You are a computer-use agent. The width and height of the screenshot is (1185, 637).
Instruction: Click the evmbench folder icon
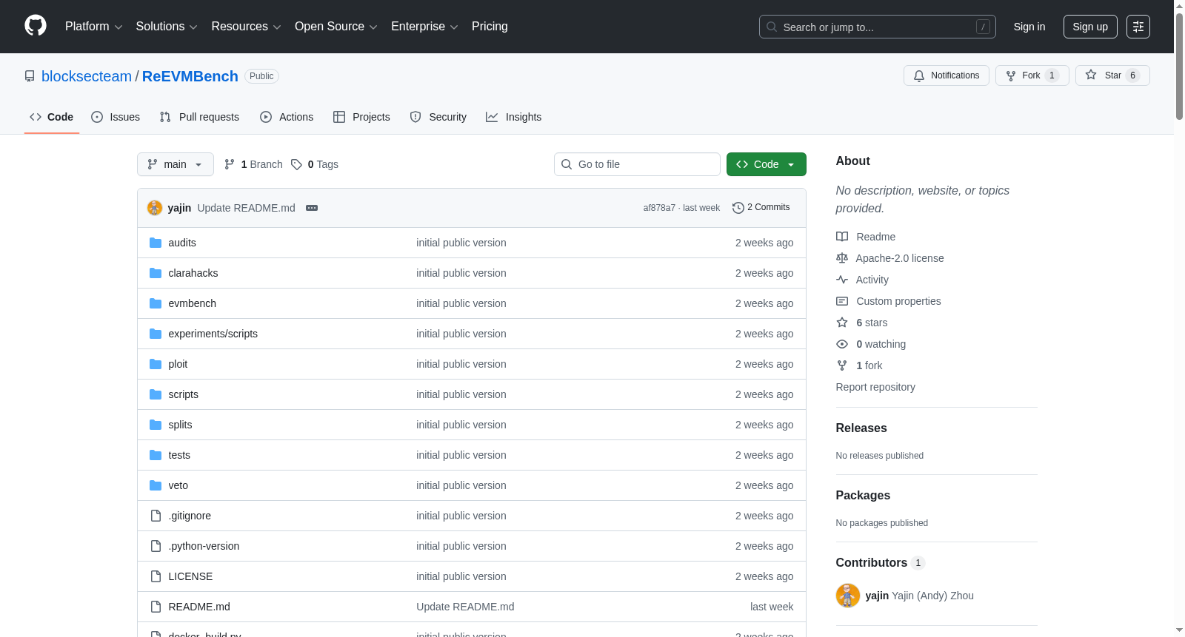coord(156,303)
